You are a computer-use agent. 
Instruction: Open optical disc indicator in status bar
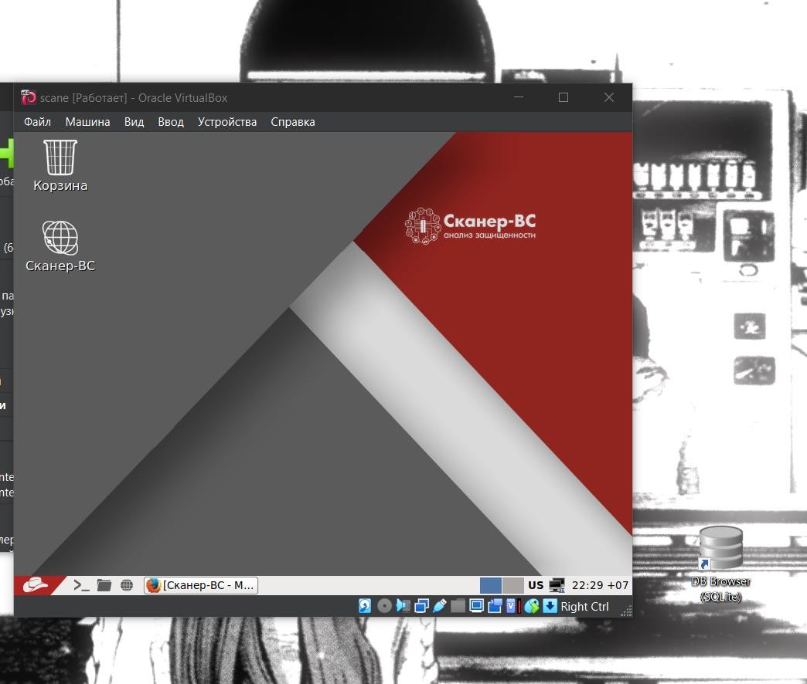pyautogui.click(x=384, y=606)
